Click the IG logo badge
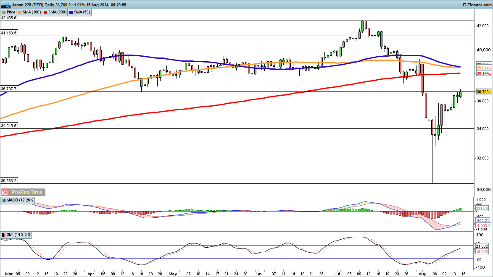 [x=5, y=192]
